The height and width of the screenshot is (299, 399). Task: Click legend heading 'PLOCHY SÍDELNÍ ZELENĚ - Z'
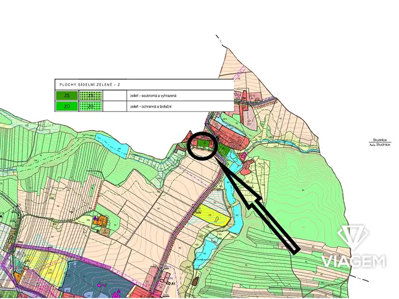(90, 85)
